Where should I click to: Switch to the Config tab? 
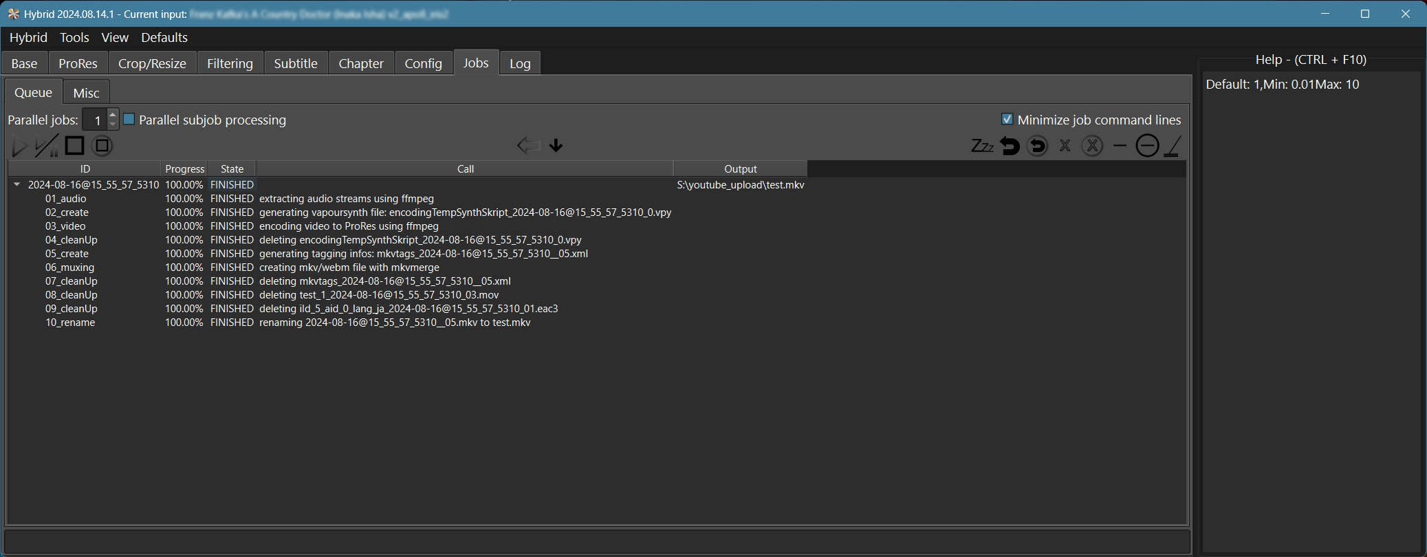(x=423, y=63)
